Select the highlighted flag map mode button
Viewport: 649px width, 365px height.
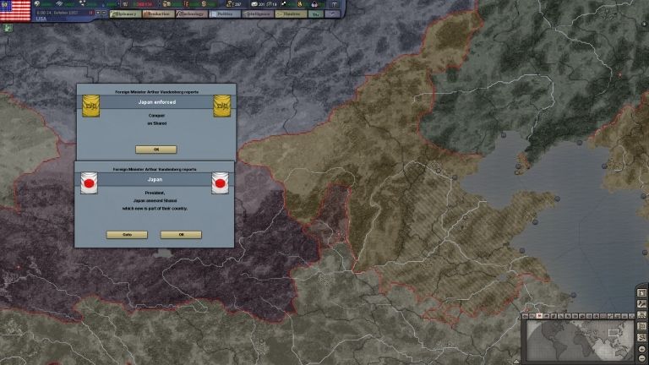click(x=540, y=316)
